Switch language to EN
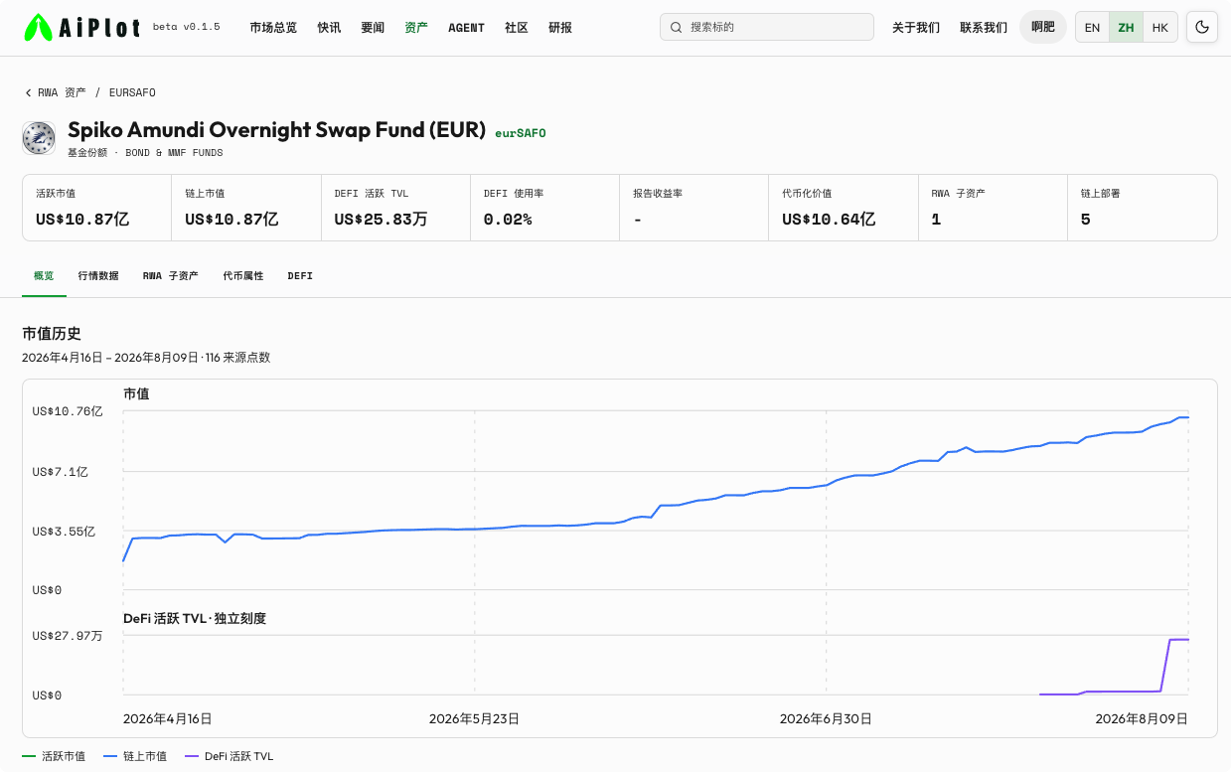This screenshot has width=1231, height=772. (1092, 27)
